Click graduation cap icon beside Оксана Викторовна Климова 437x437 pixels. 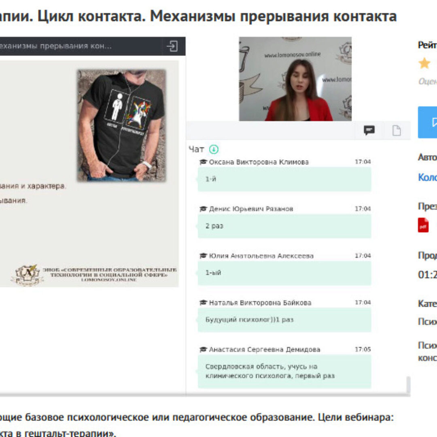pos(203,162)
